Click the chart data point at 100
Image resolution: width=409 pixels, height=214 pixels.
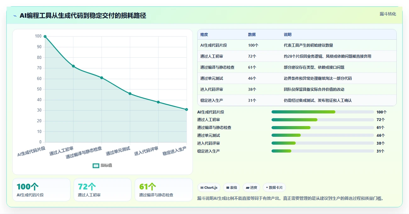[45, 37]
